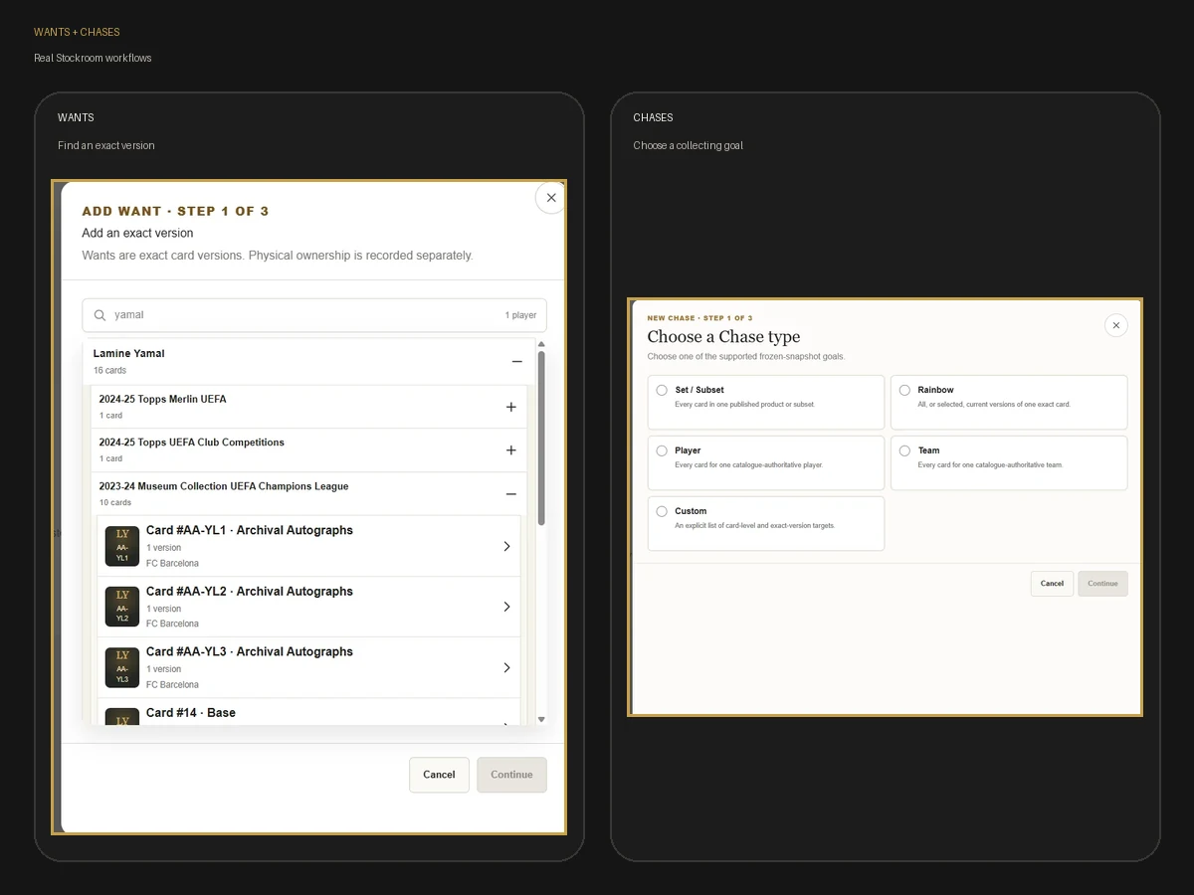Viewport: 1194px width, 895px height.
Task: Click the card list scrollbar
Action: (x=541, y=438)
